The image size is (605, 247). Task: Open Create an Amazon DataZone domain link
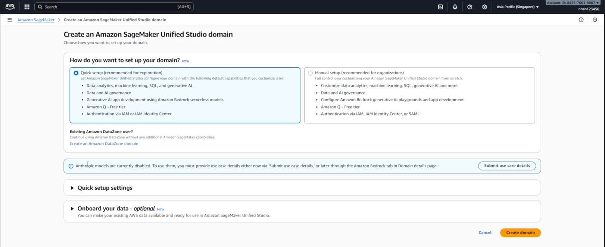click(104, 144)
